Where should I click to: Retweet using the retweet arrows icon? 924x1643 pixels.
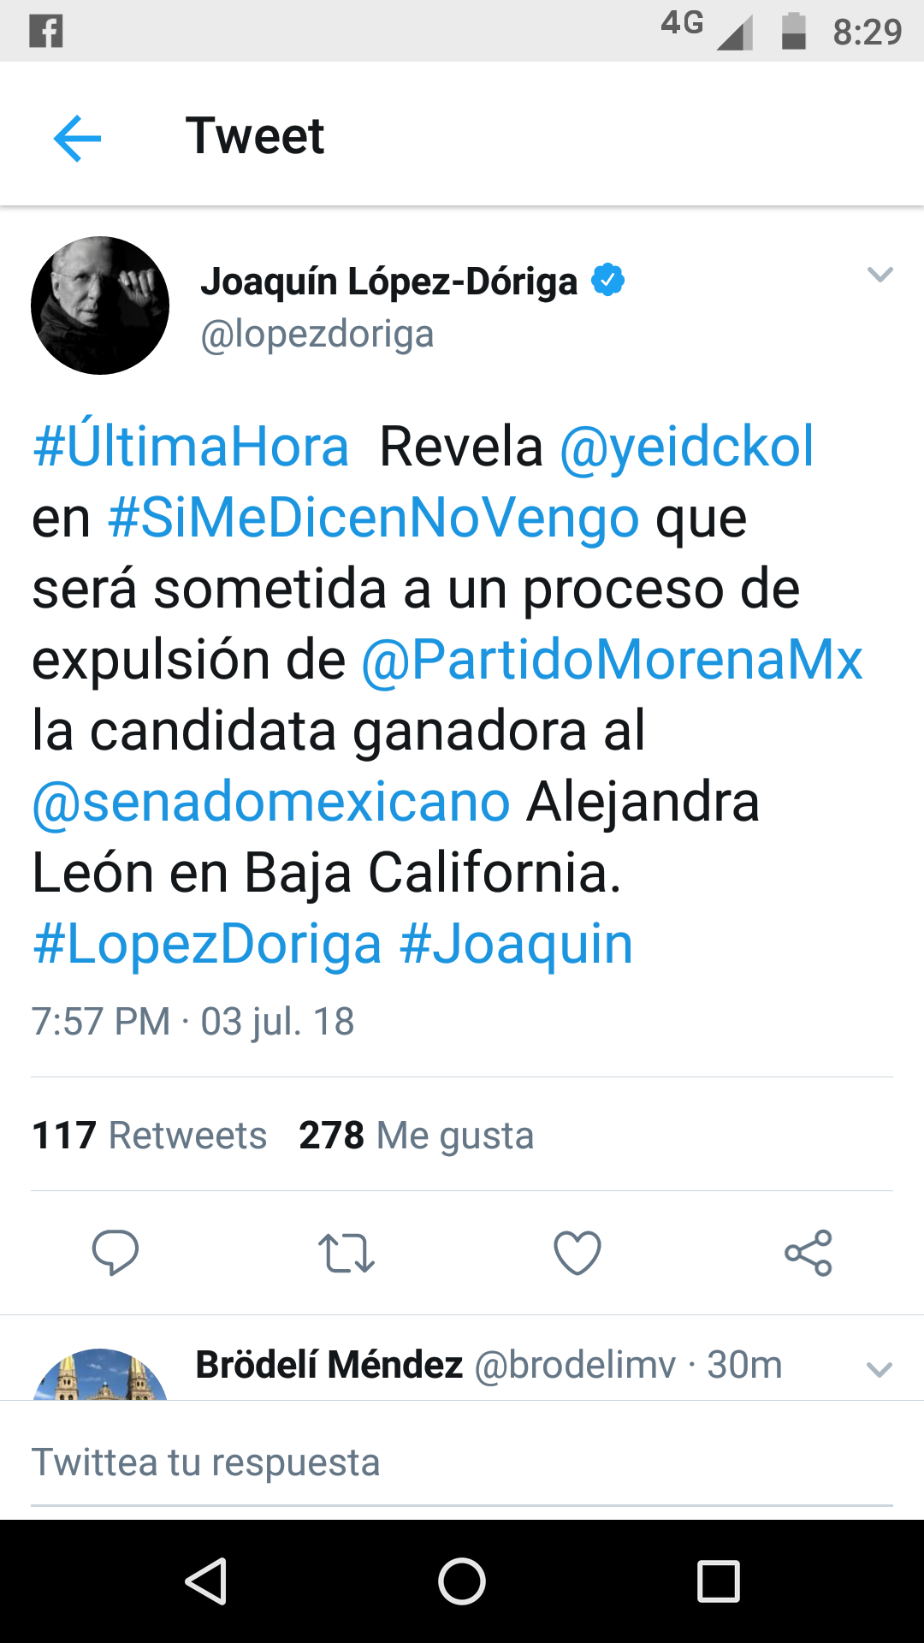point(346,1253)
